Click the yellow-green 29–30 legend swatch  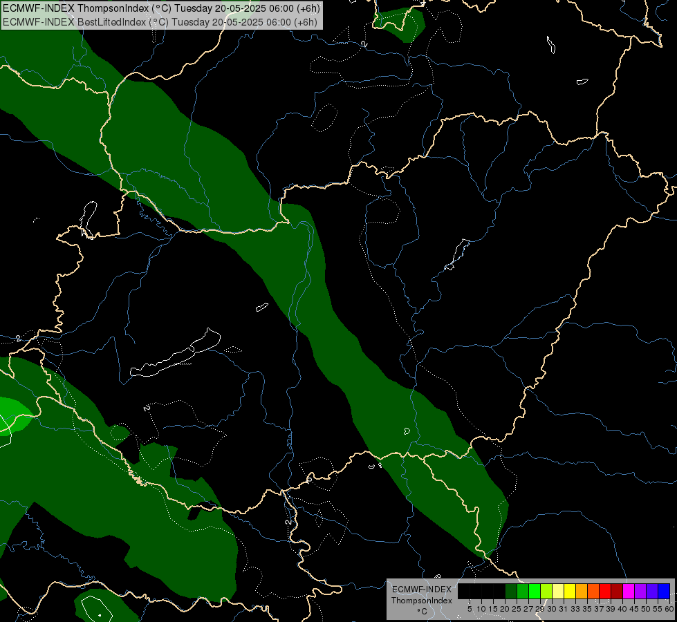coord(546,591)
